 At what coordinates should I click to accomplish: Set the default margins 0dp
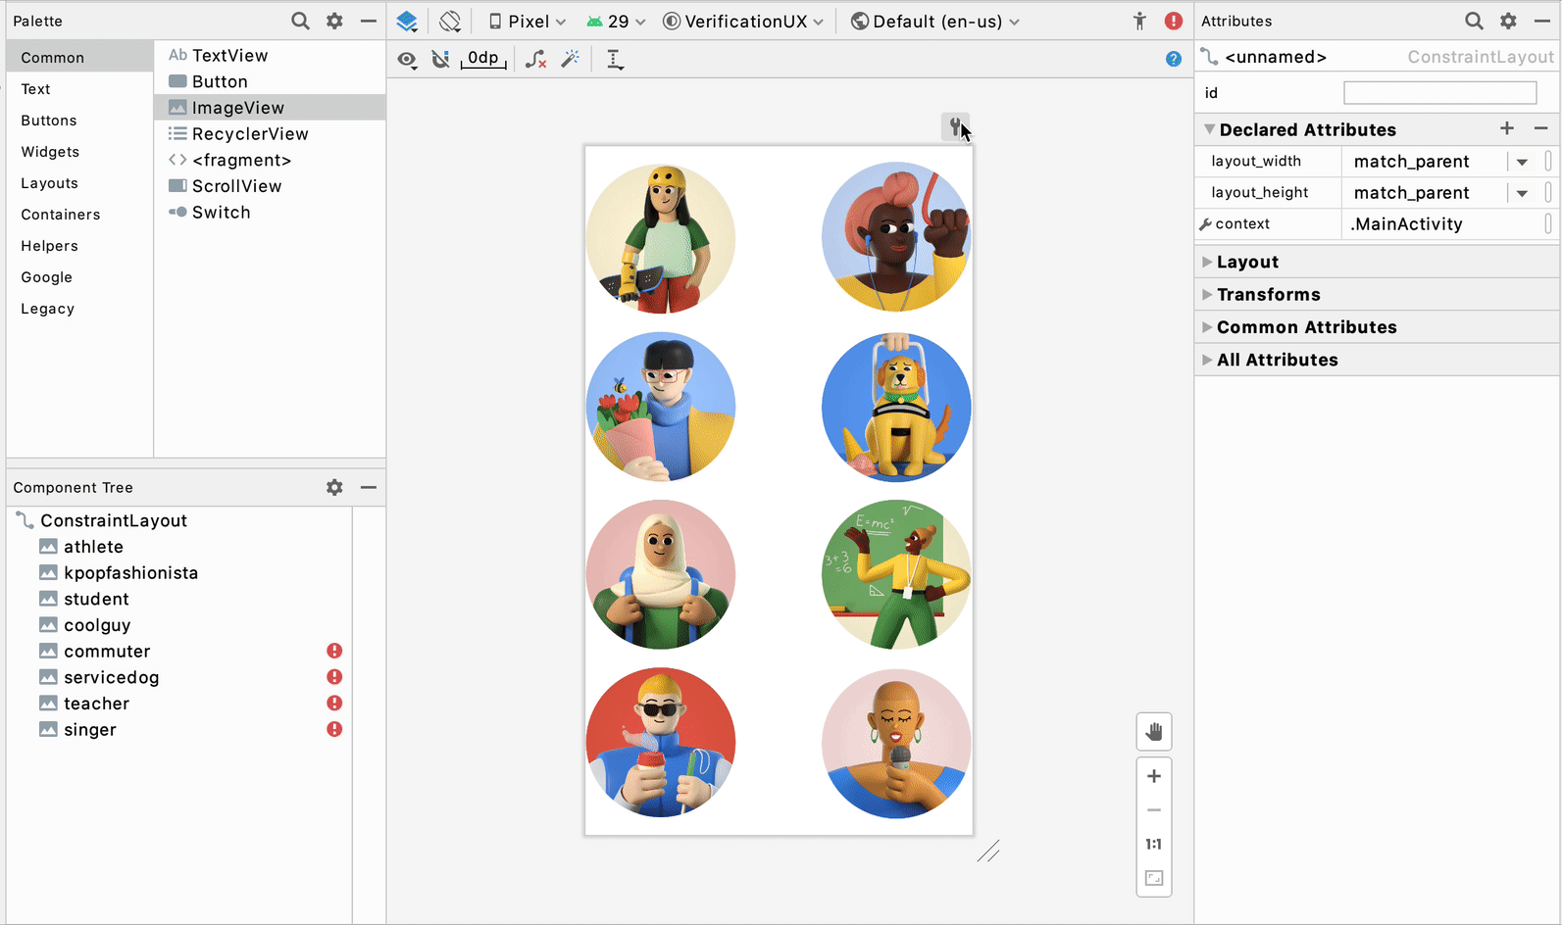click(483, 59)
